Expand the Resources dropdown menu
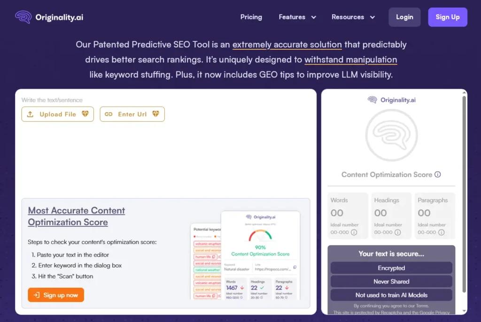 [x=353, y=17]
